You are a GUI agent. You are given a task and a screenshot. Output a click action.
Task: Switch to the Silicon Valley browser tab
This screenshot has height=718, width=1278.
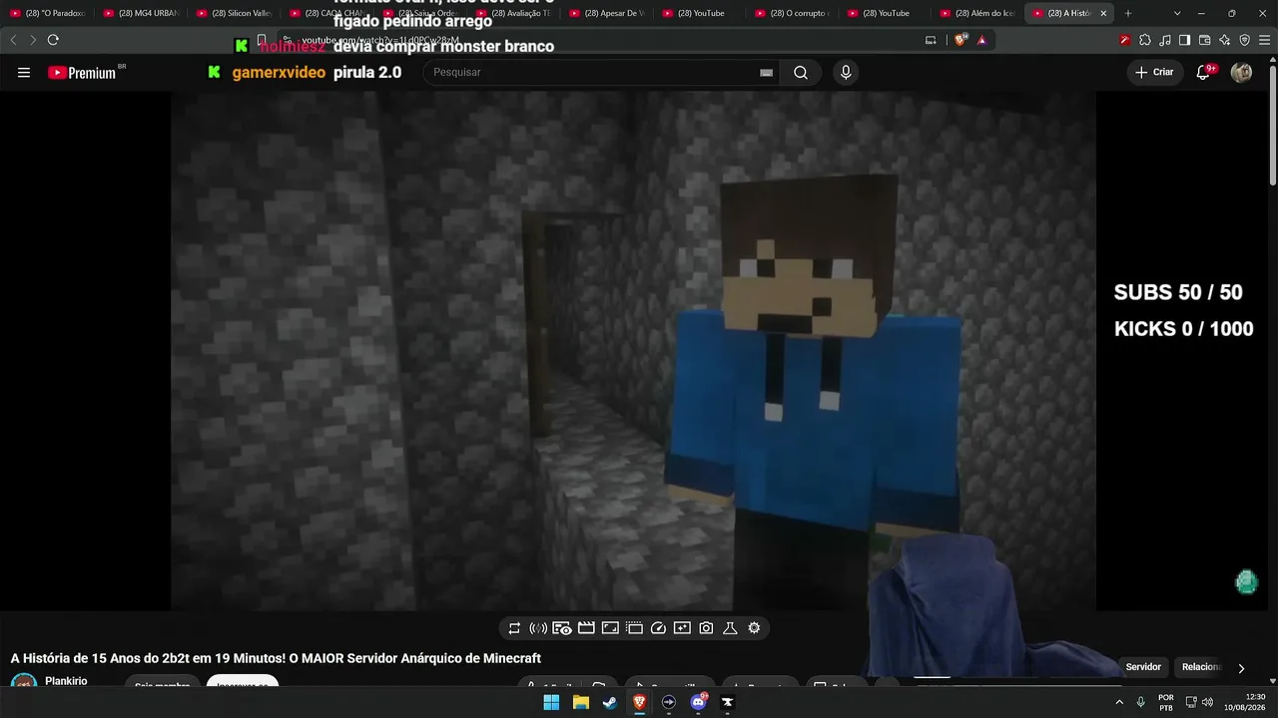tap(235, 13)
